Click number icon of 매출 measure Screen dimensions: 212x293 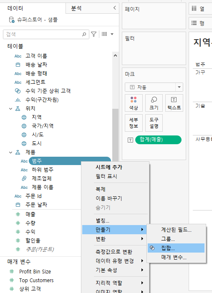tap(18, 214)
